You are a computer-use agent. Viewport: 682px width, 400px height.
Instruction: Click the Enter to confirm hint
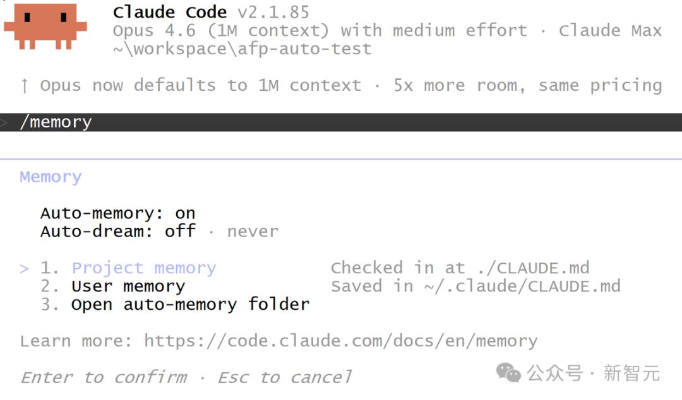click(104, 377)
